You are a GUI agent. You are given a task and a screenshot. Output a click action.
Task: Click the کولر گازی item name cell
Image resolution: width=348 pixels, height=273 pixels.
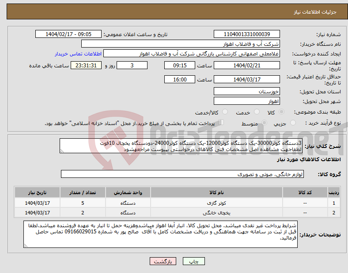[216, 203]
